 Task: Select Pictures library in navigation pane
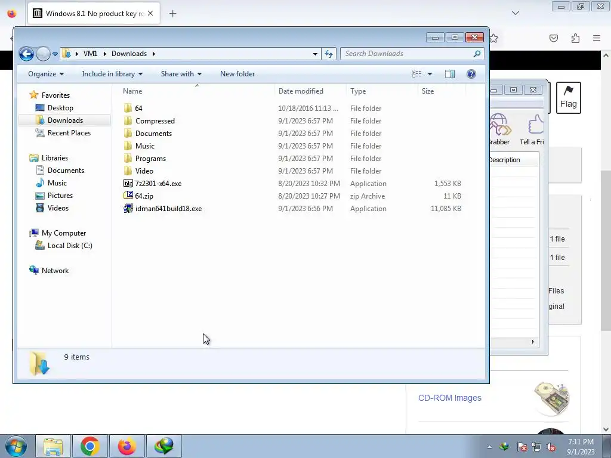click(x=60, y=196)
